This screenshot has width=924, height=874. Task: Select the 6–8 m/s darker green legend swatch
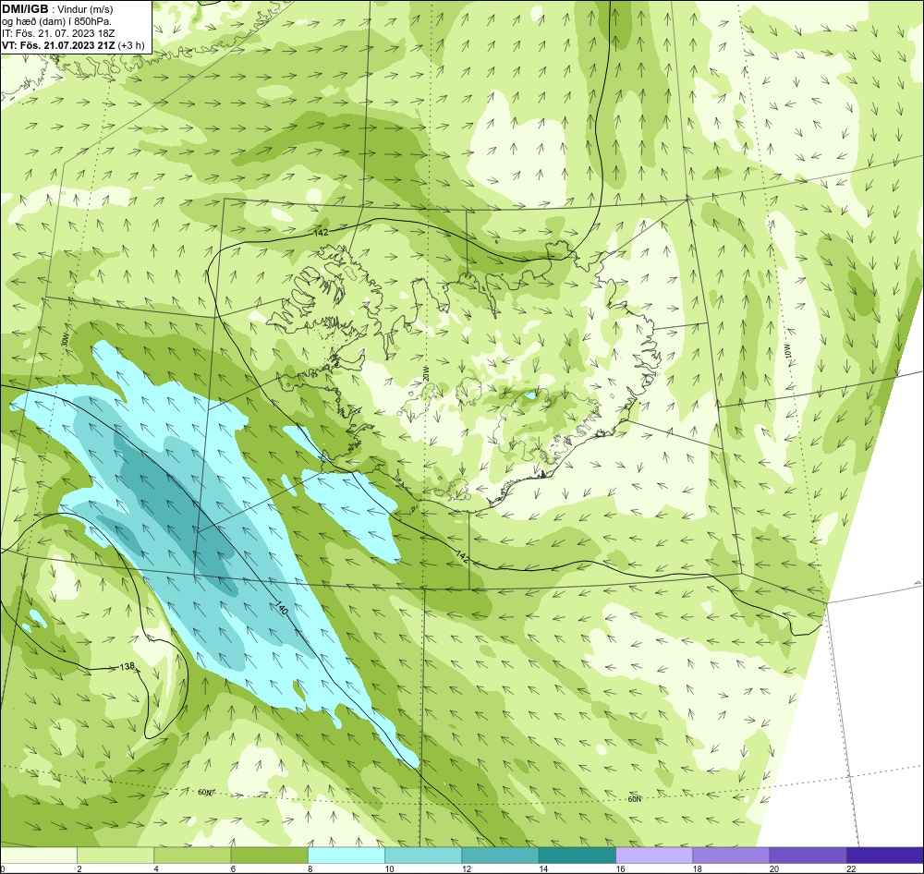point(269,856)
